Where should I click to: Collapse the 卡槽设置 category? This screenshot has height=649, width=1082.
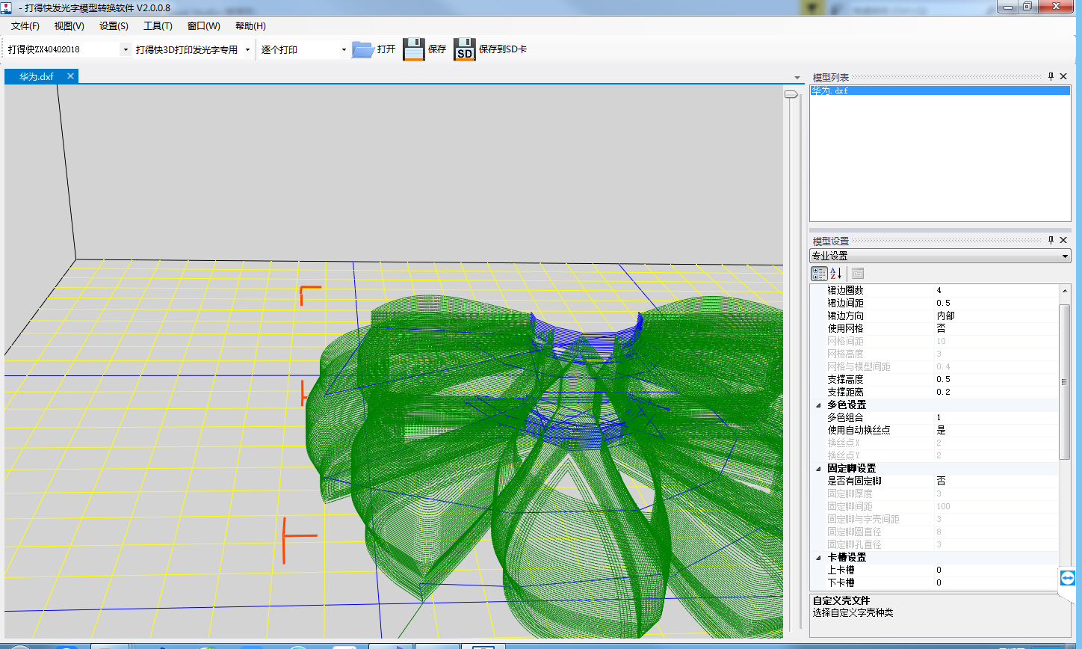pos(817,558)
